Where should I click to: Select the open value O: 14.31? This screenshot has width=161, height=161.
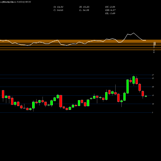(x=59, y=7)
